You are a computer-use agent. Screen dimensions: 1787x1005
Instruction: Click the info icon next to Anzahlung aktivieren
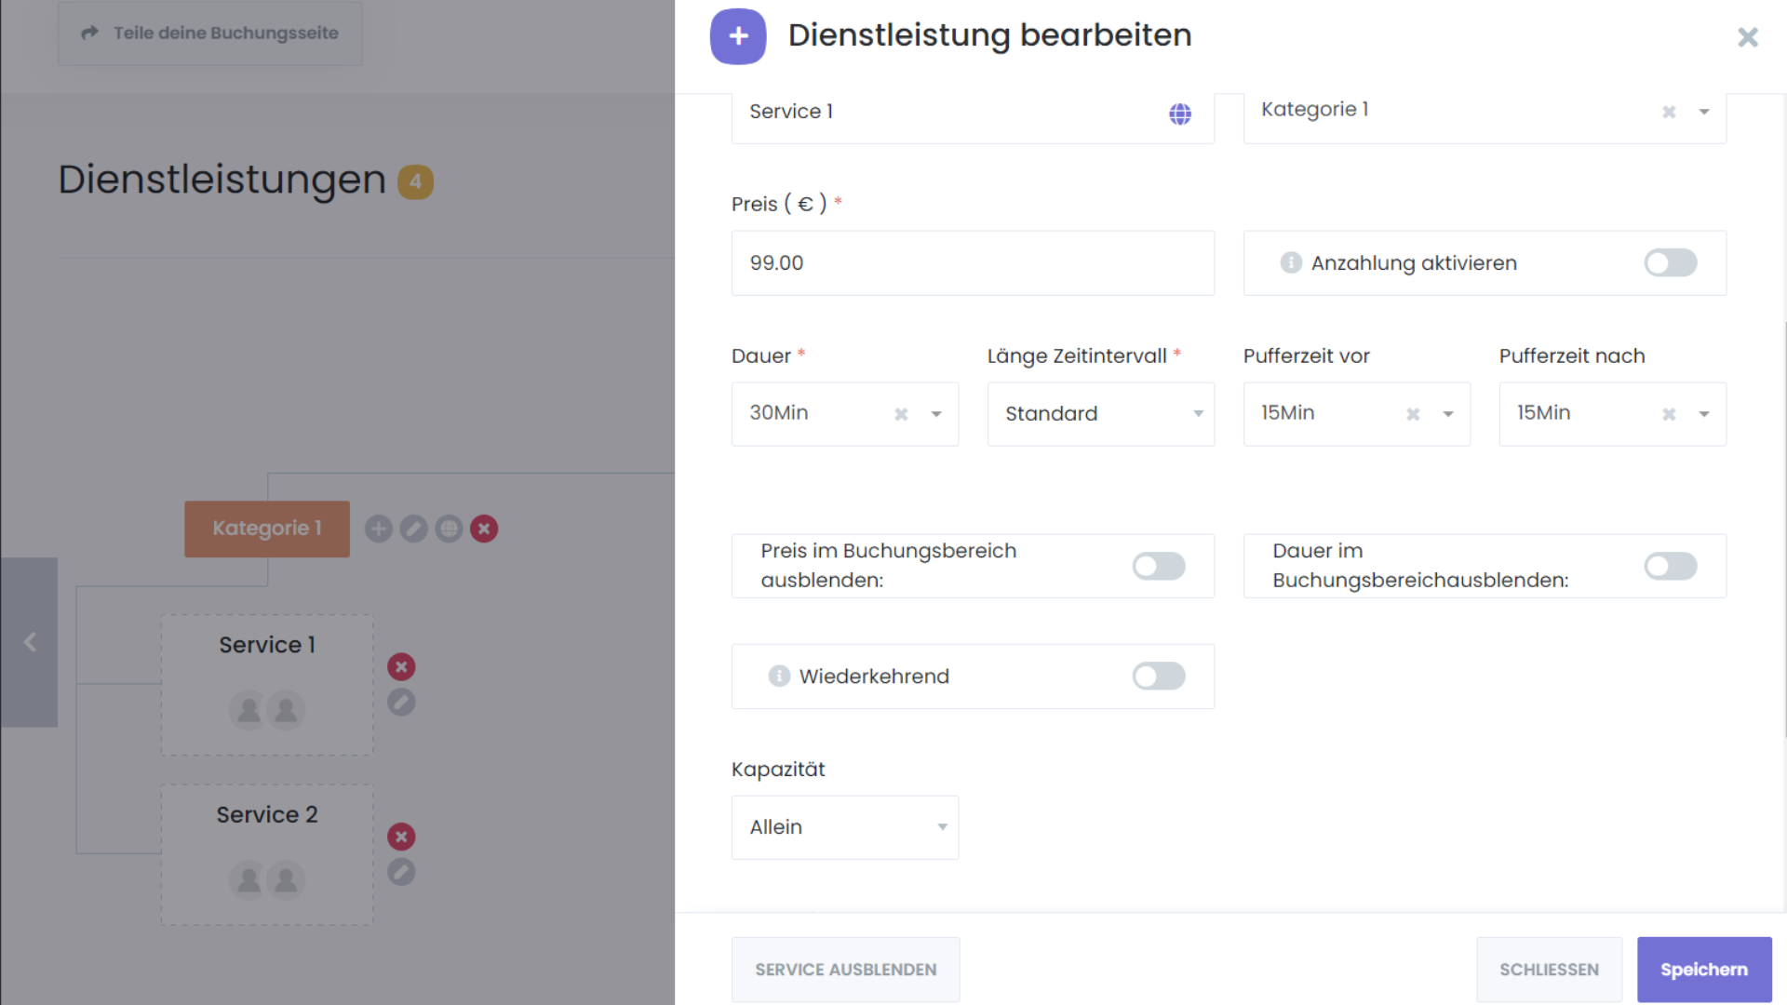(1290, 262)
